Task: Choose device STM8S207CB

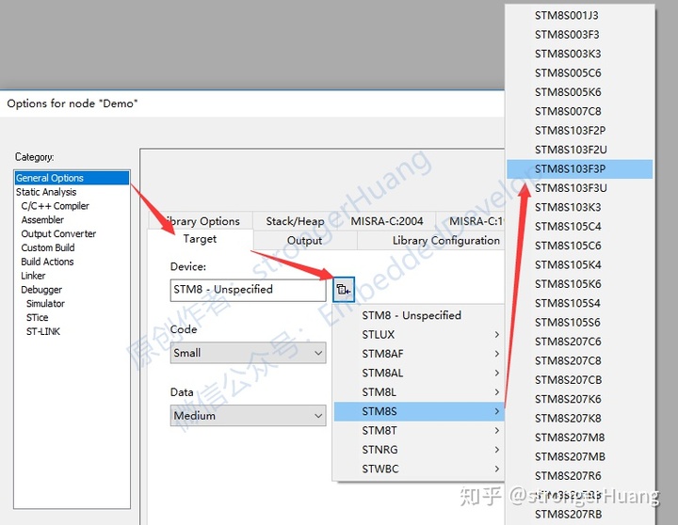Action: tap(579, 380)
